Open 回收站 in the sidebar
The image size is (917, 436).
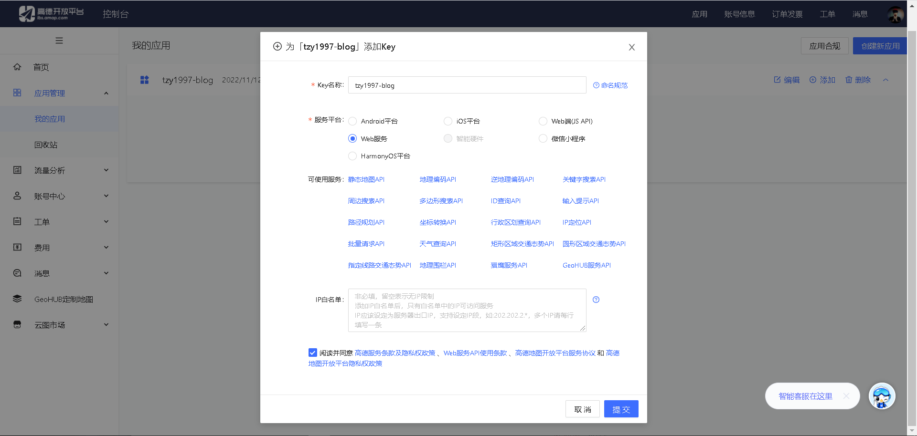click(46, 145)
